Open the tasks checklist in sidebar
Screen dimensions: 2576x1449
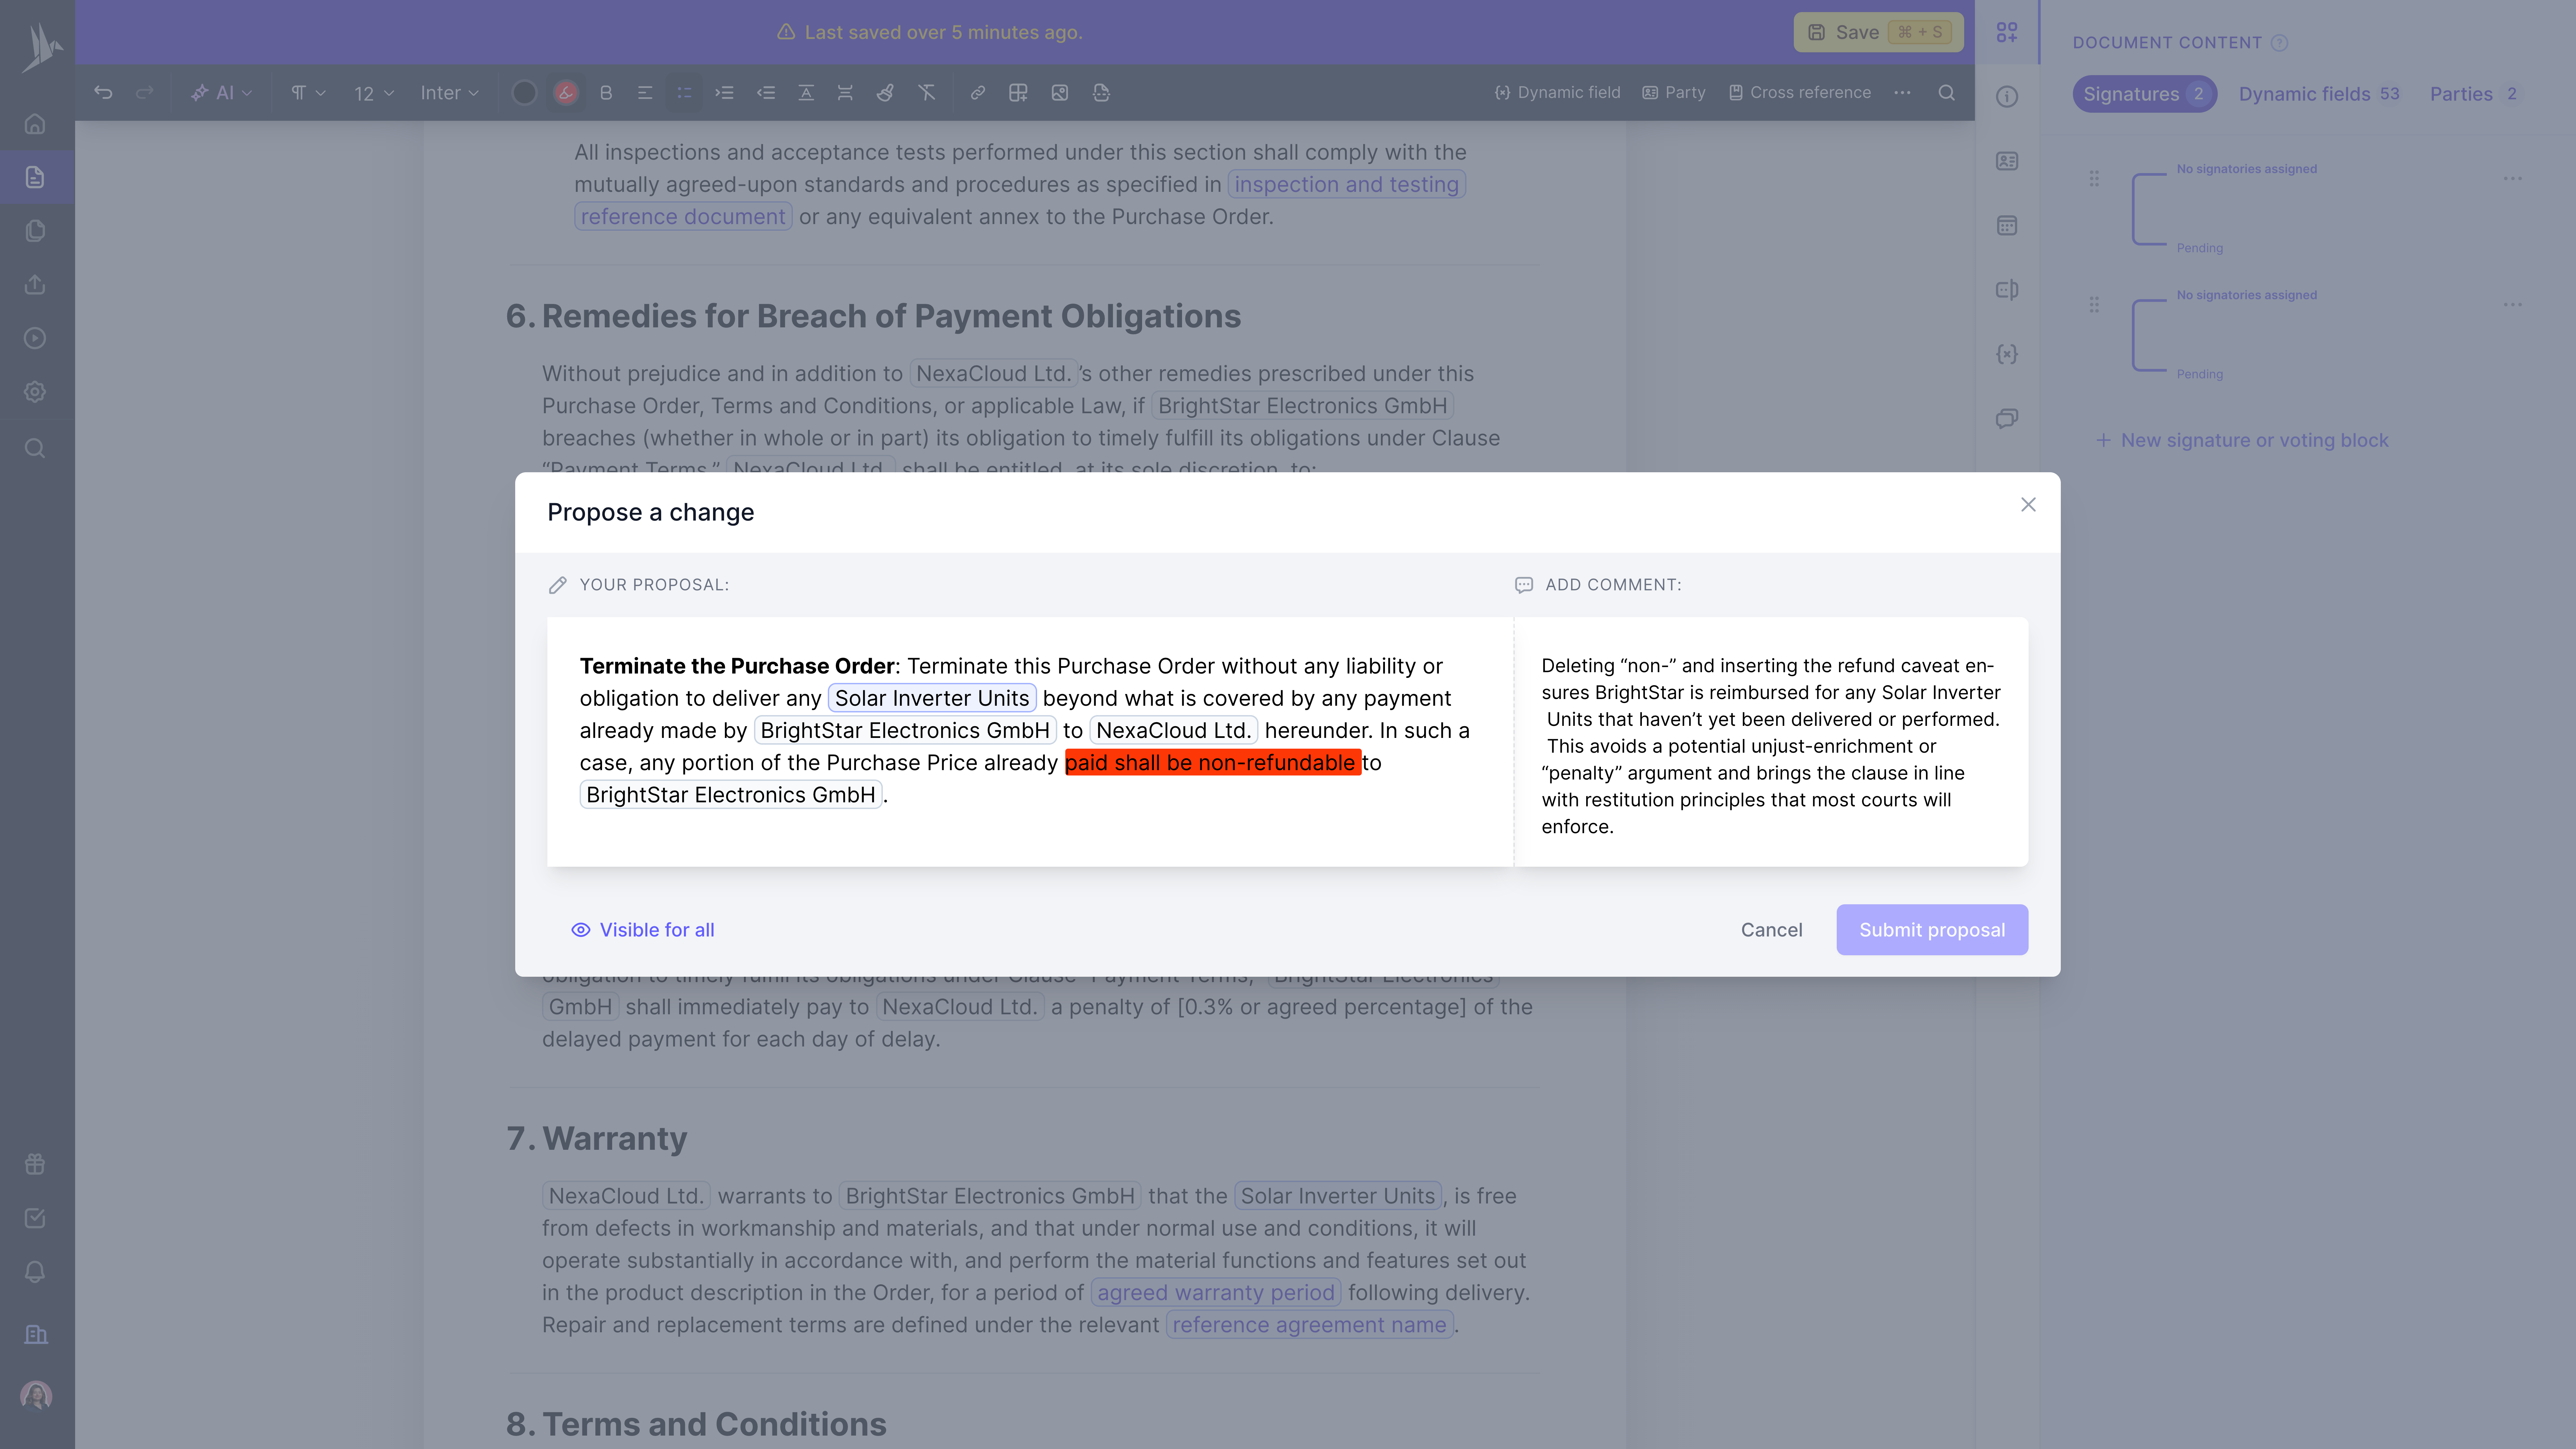35,1218
